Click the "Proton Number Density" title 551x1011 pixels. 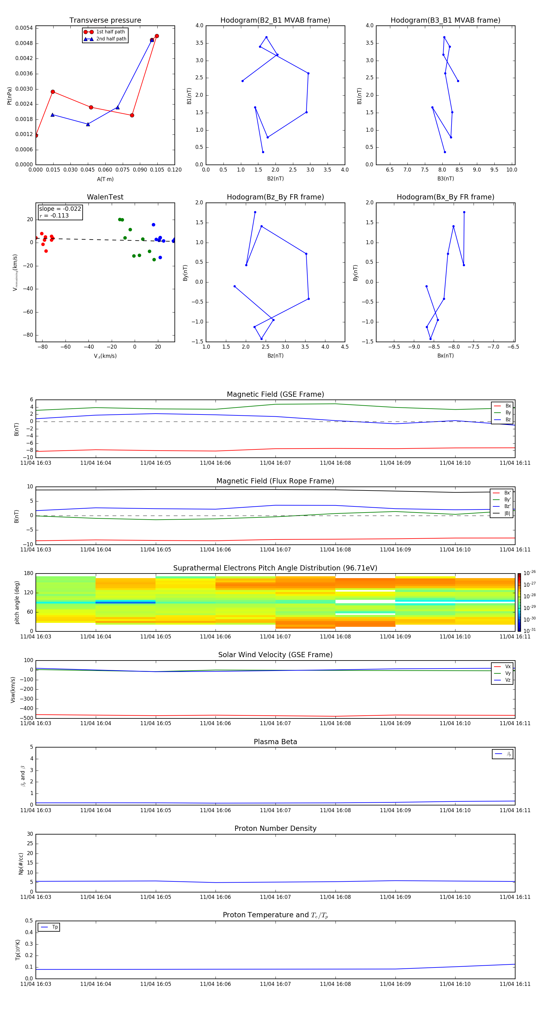coord(275,828)
